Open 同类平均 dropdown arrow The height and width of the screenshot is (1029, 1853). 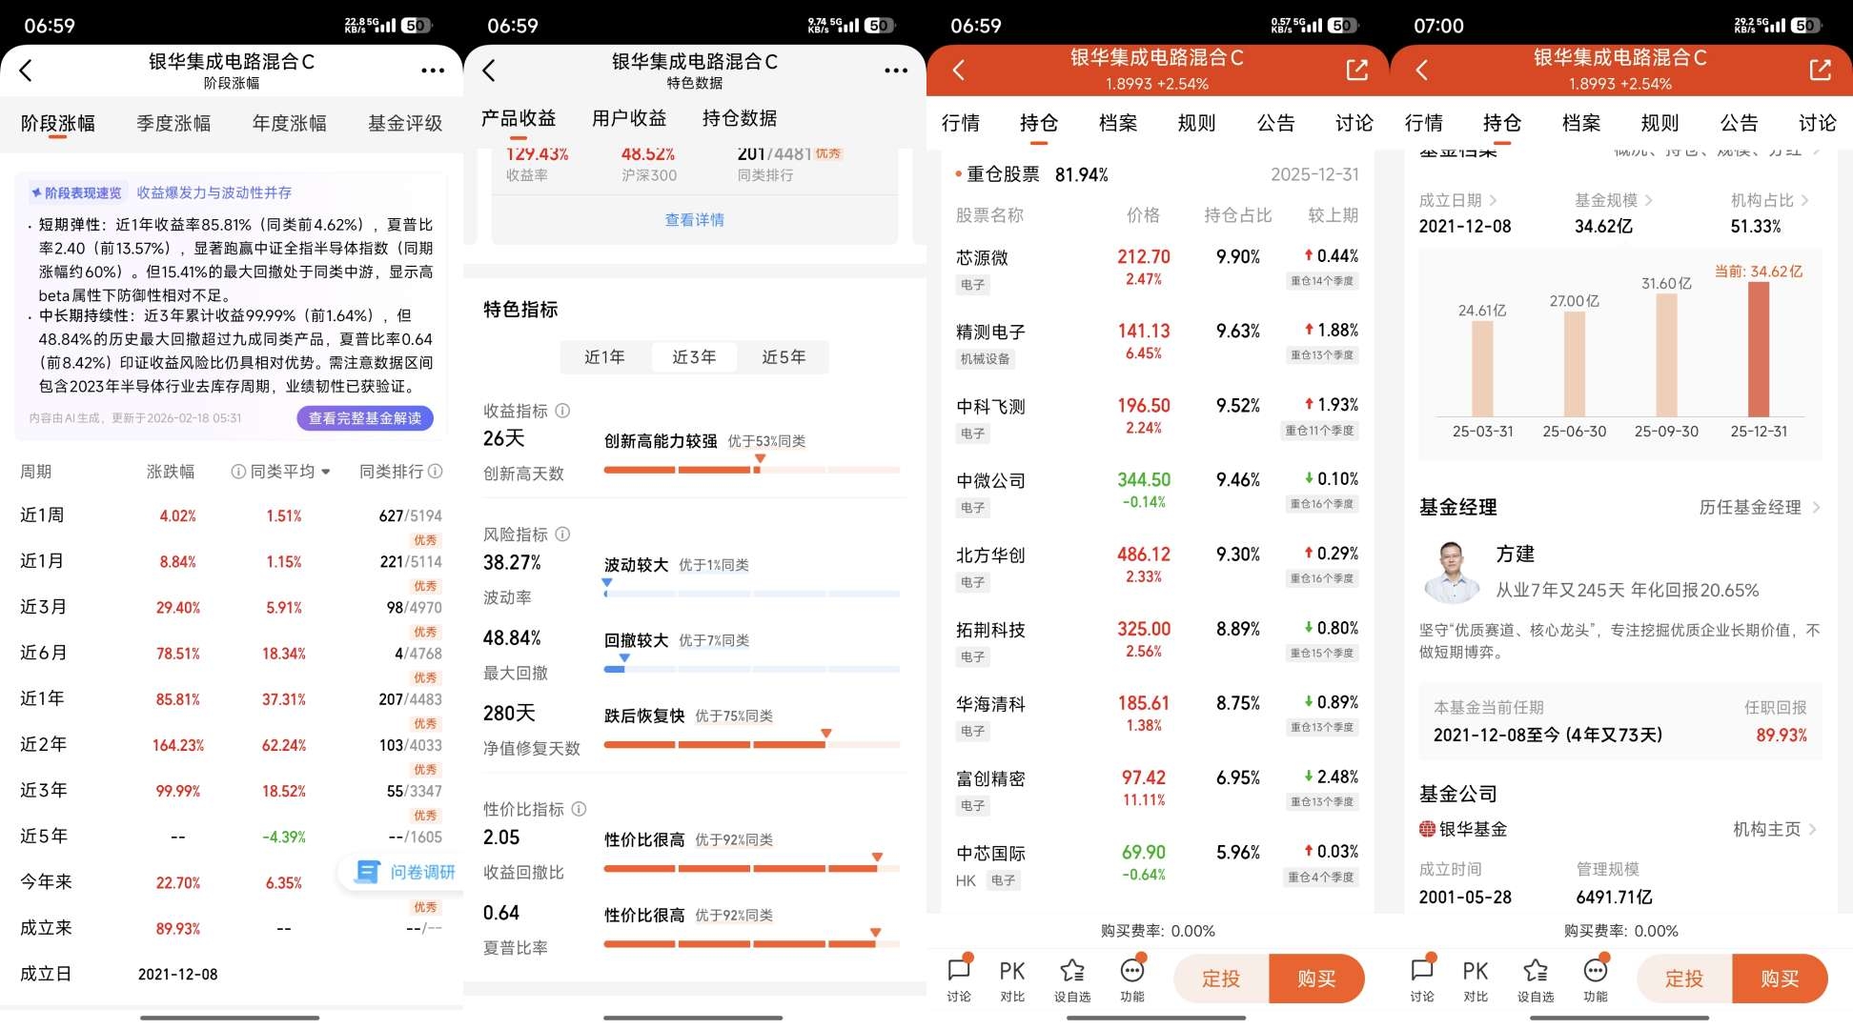tap(326, 472)
